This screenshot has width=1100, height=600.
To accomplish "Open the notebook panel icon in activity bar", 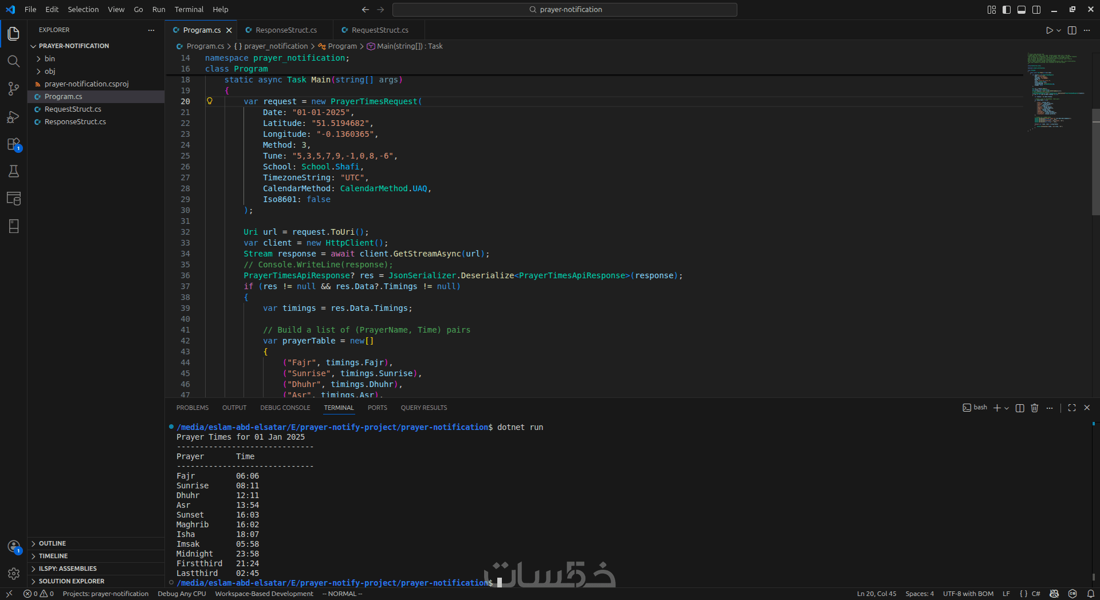I will pyautogui.click(x=14, y=226).
